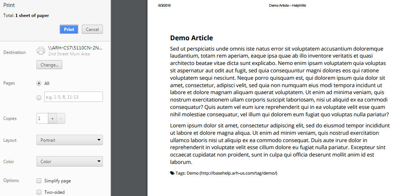Open the Color mode dropdown
Viewport: 396px width, 196px height.
click(x=69, y=162)
